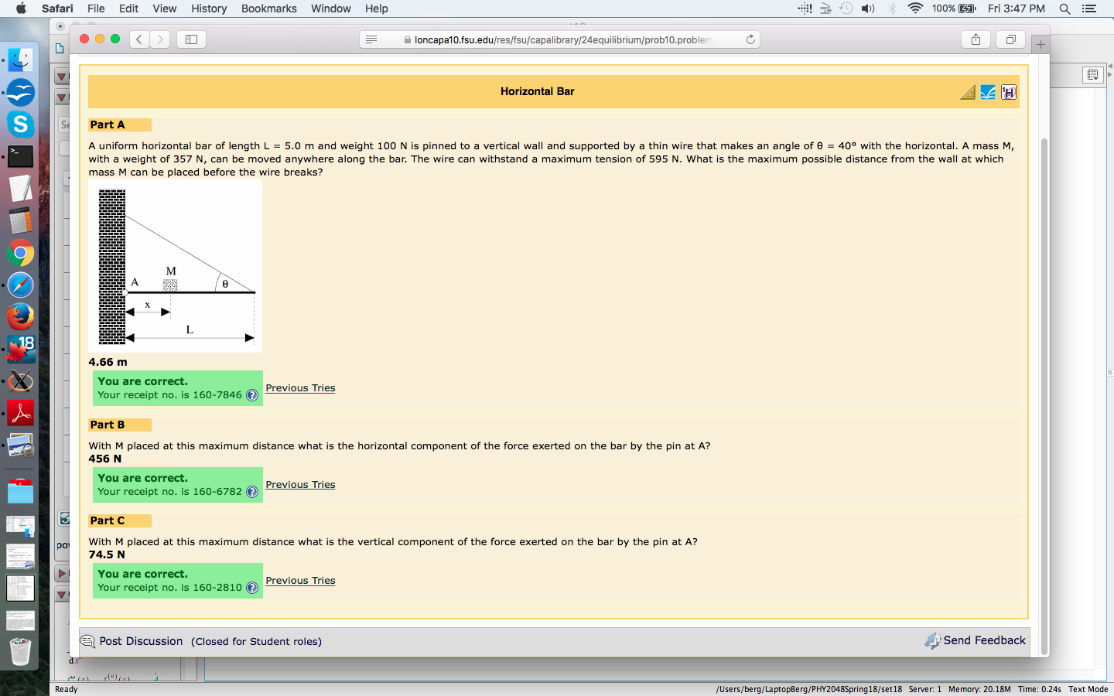Launch Google Chrome from the Dock
This screenshot has width=1114, height=696.
[x=21, y=253]
